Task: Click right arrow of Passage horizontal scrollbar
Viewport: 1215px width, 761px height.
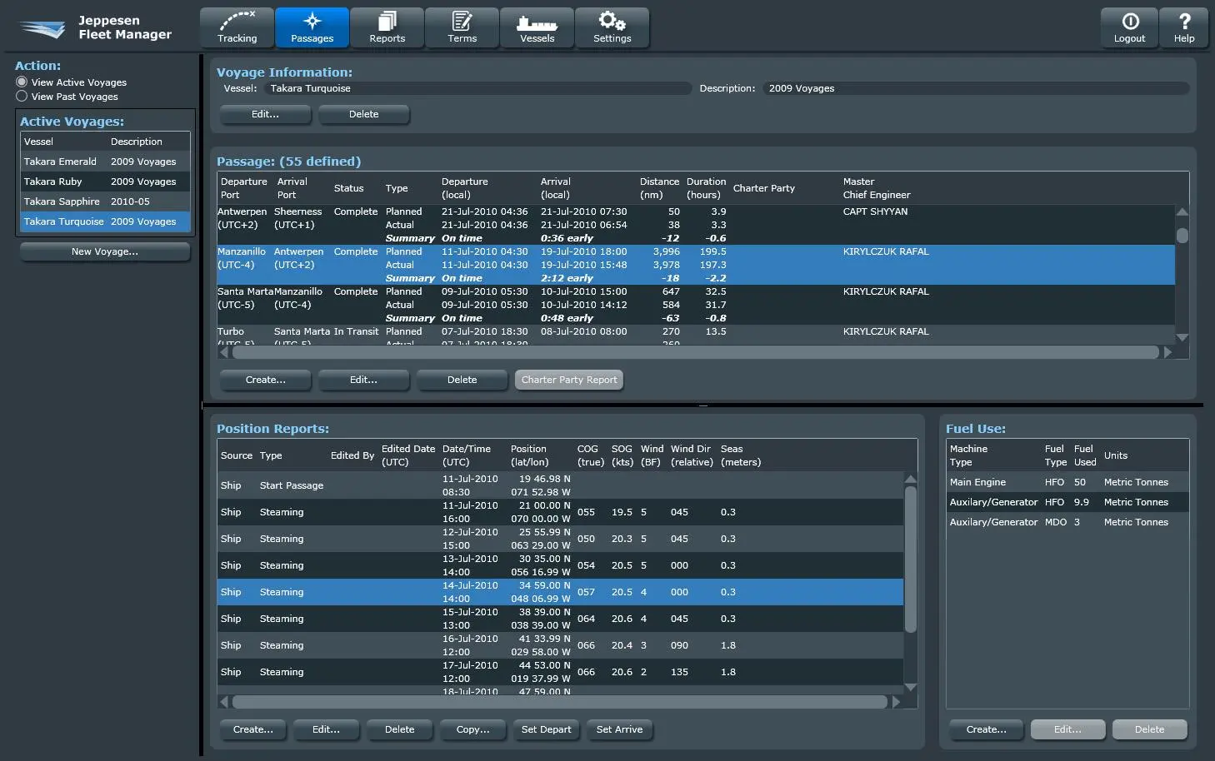Action: [x=1167, y=352]
